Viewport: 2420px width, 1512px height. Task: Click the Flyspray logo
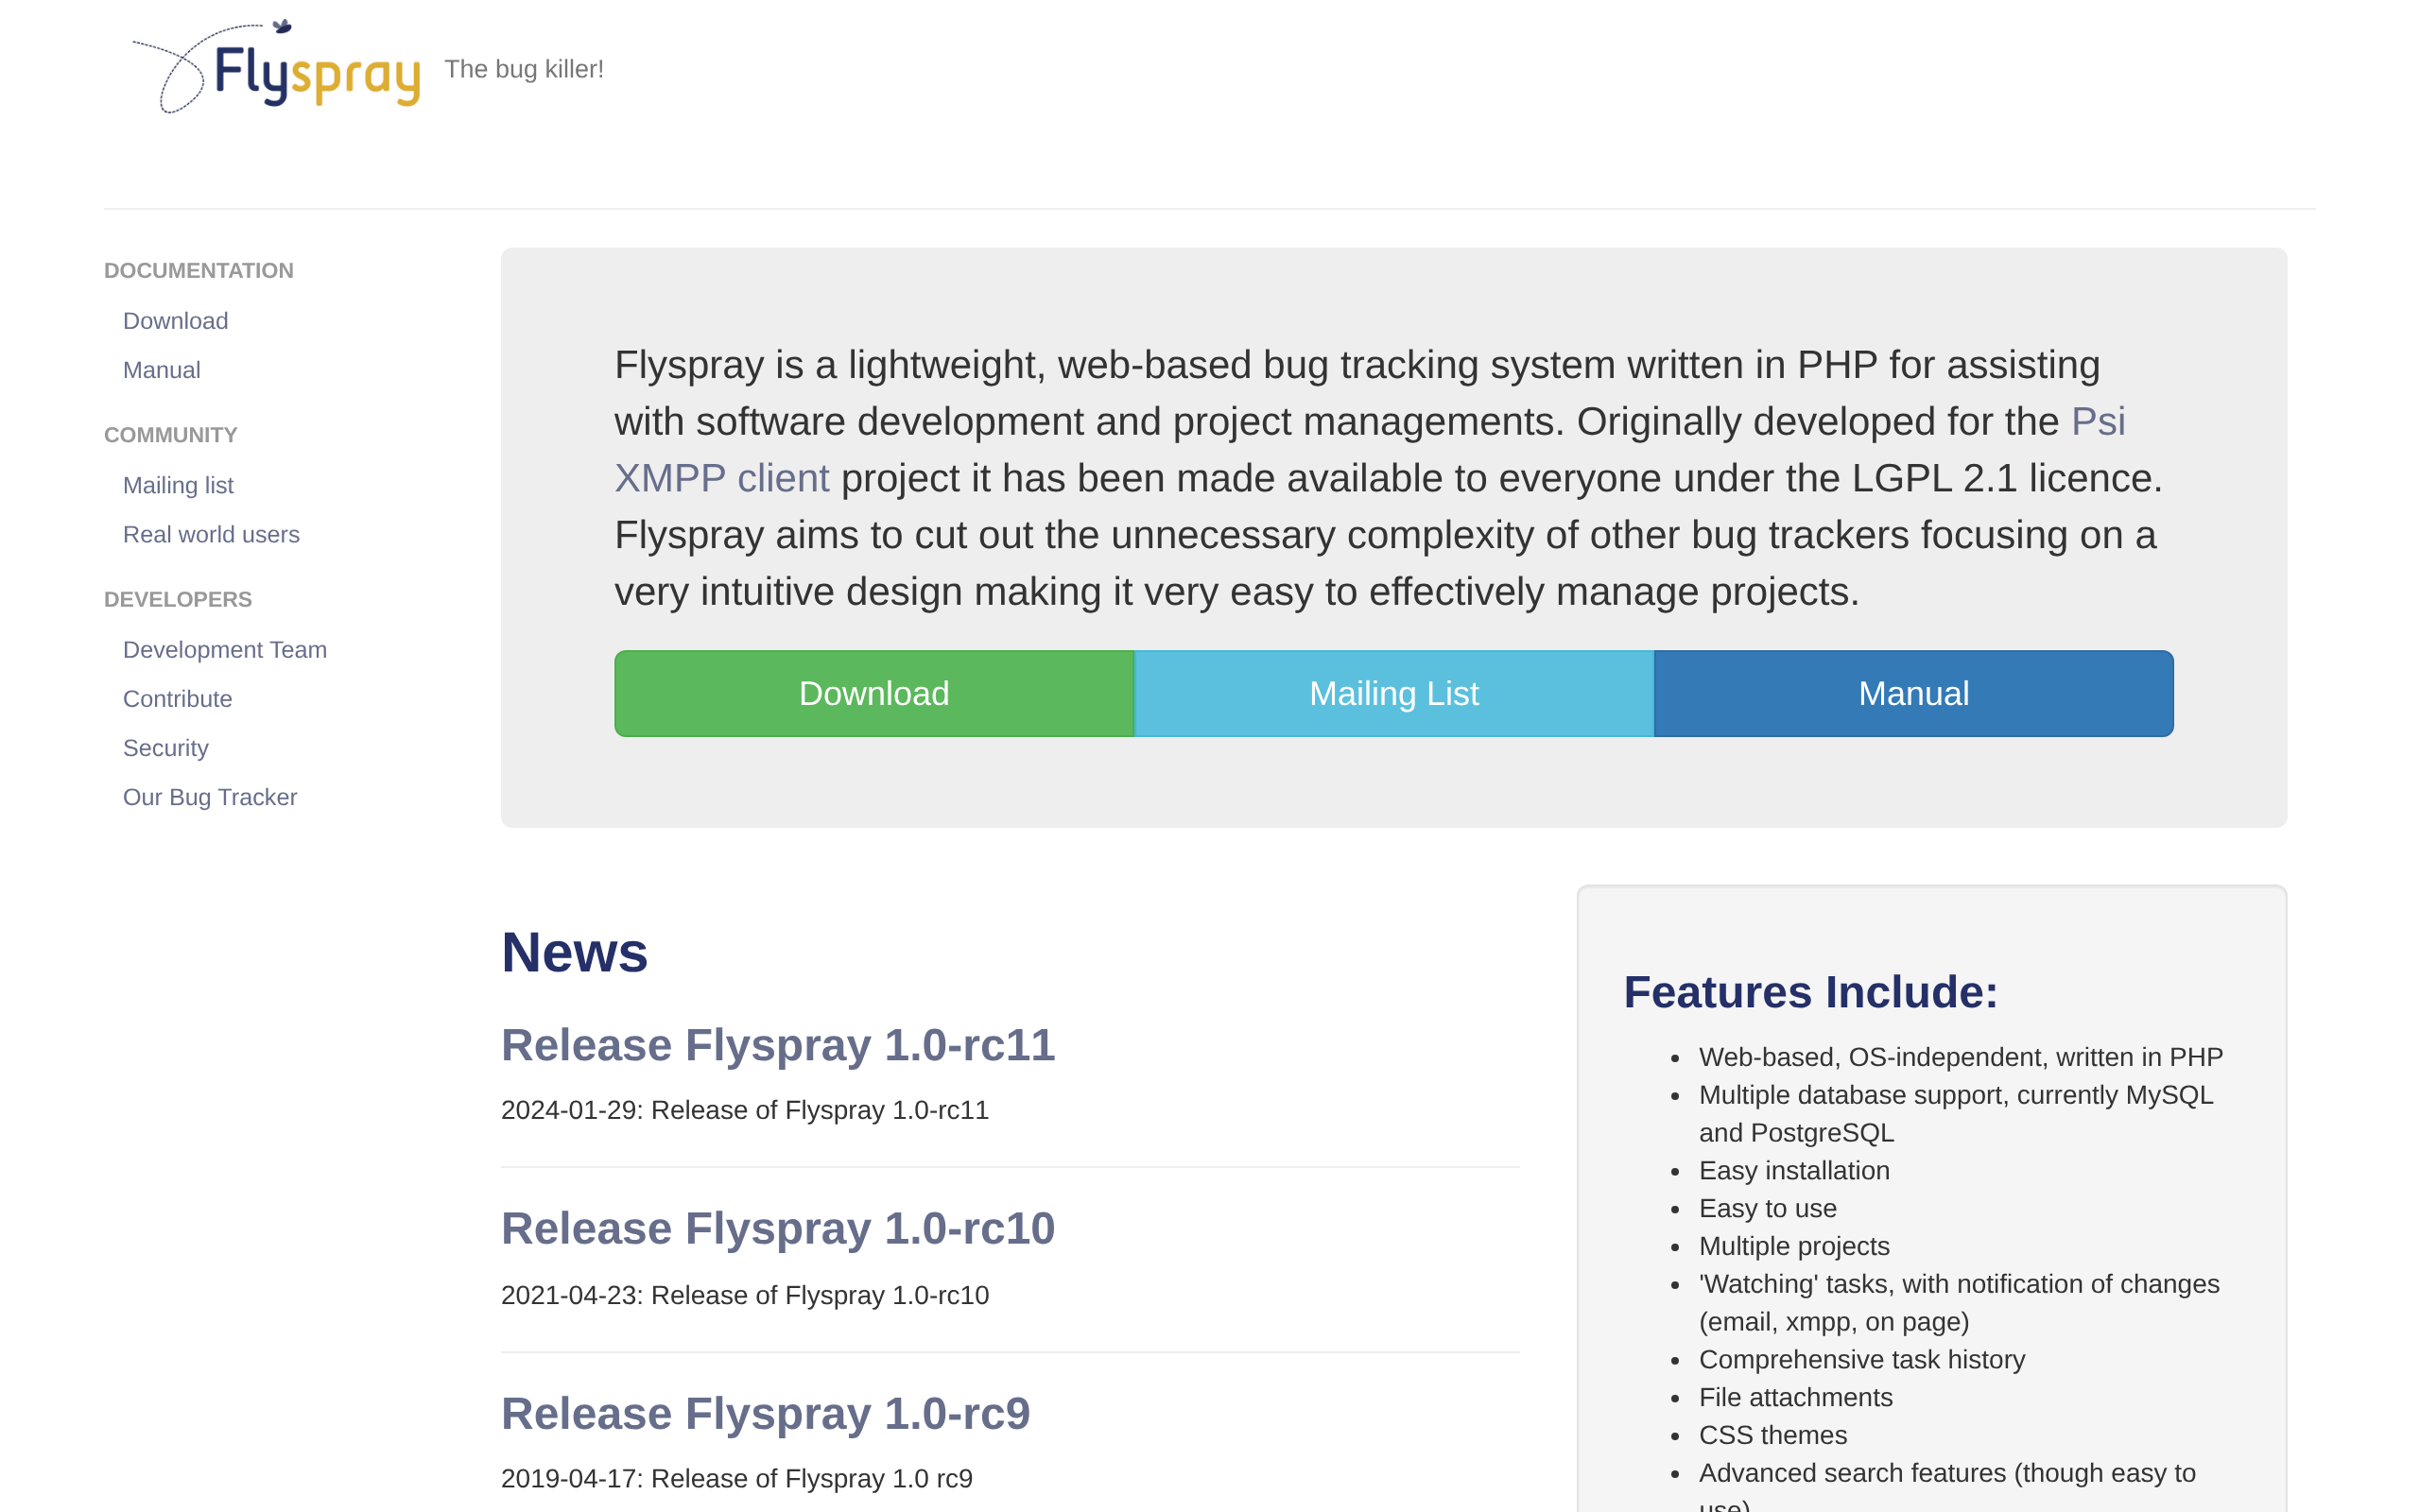click(x=277, y=67)
